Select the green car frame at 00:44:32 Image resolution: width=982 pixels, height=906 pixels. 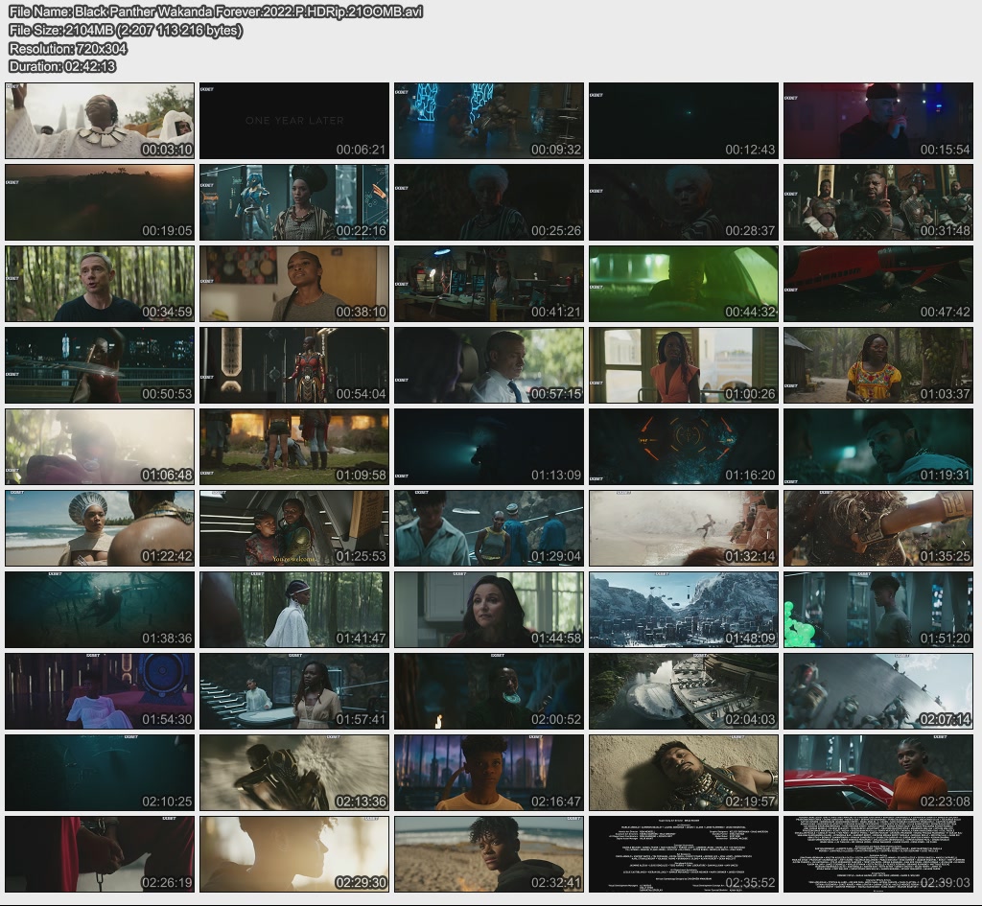683,284
